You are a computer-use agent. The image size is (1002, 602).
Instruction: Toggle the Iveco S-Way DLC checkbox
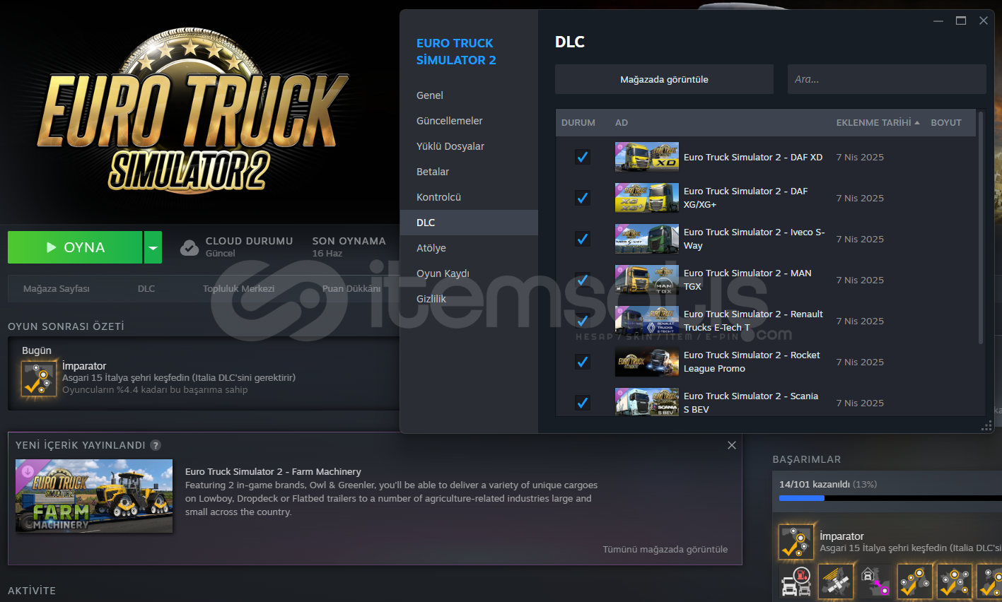582,239
